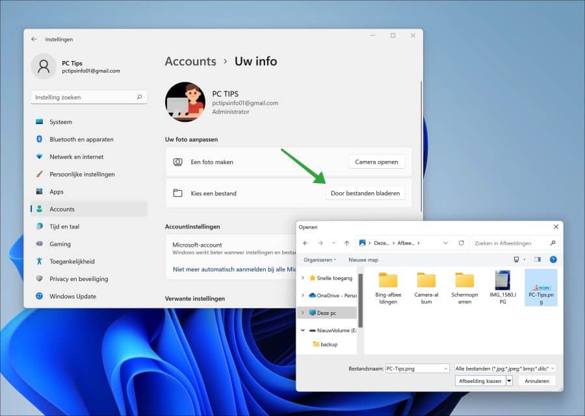The height and width of the screenshot is (416, 585).
Task: Click the PC Tips sidebar profile avatar
Action: click(x=44, y=66)
